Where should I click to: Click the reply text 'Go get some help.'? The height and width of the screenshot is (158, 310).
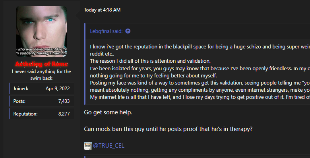pos(108,112)
